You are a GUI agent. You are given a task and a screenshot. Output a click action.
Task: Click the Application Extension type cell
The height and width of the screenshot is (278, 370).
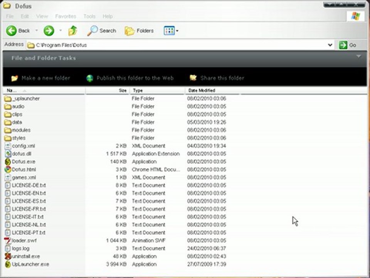tap(156, 154)
